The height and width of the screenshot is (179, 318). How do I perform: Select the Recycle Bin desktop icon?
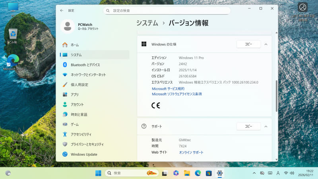(x=13, y=36)
